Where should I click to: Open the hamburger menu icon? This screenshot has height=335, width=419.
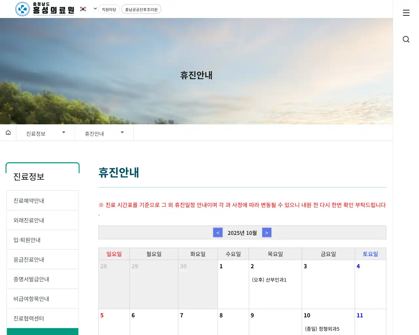406,13
